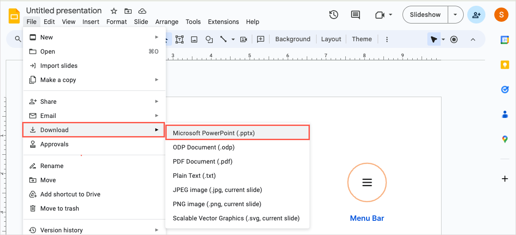Viewport: 516px width, 235px height.
Task: Open version history clock icon in header
Action: 334,15
